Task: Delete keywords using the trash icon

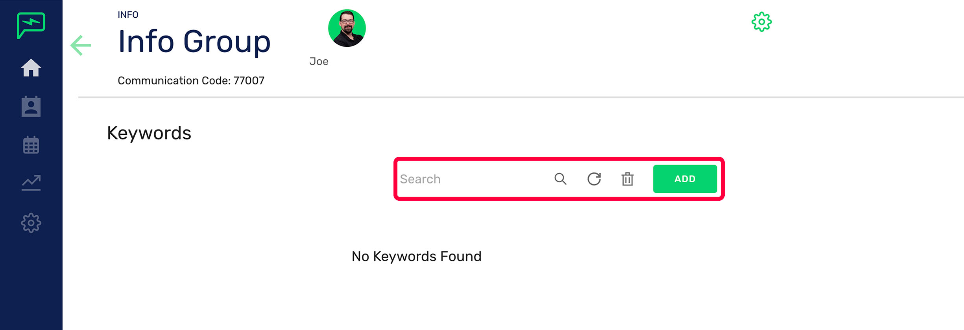Action: point(628,179)
